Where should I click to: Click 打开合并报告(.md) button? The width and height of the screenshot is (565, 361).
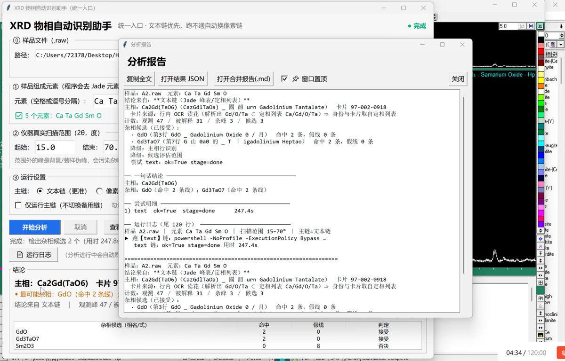pos(244,78)
